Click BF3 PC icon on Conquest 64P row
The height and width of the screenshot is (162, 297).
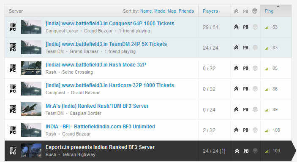coord(13,27)
